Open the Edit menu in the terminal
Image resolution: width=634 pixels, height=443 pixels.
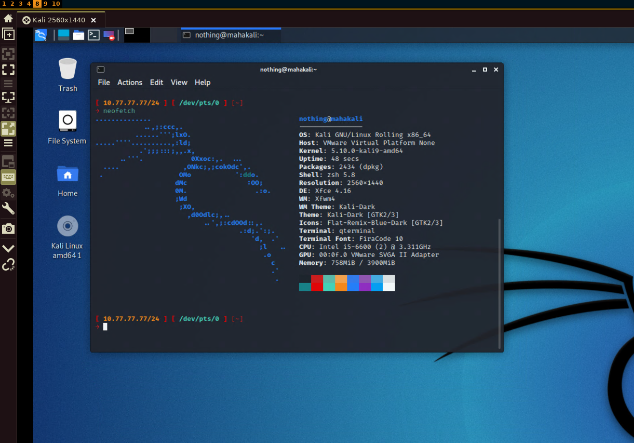[156, 83]
